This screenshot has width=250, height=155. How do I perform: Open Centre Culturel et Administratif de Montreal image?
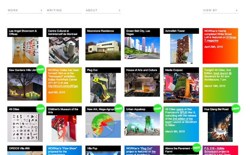pyautogui.click(x=64, y=50)
